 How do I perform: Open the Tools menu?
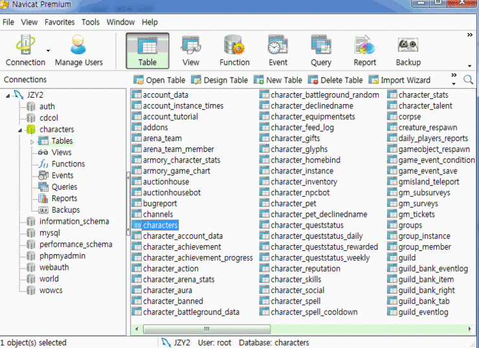pyautogui.click(x=91, y=22)
